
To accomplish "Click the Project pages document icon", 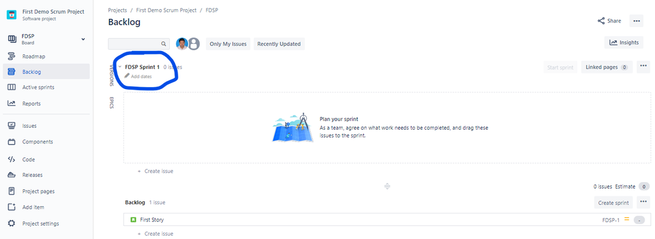I will coord(11,191).
